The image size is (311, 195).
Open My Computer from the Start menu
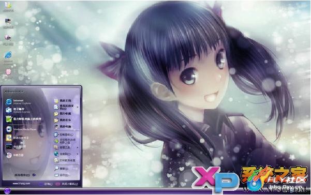63,126
